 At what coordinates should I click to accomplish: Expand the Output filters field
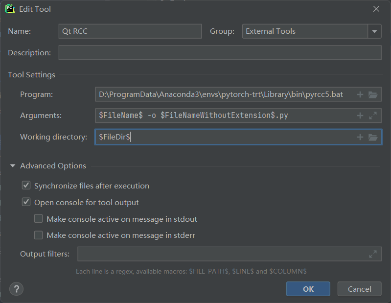373,254
